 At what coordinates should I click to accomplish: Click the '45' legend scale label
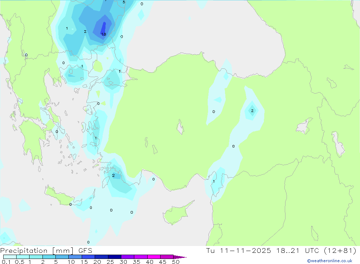point(163,262)
